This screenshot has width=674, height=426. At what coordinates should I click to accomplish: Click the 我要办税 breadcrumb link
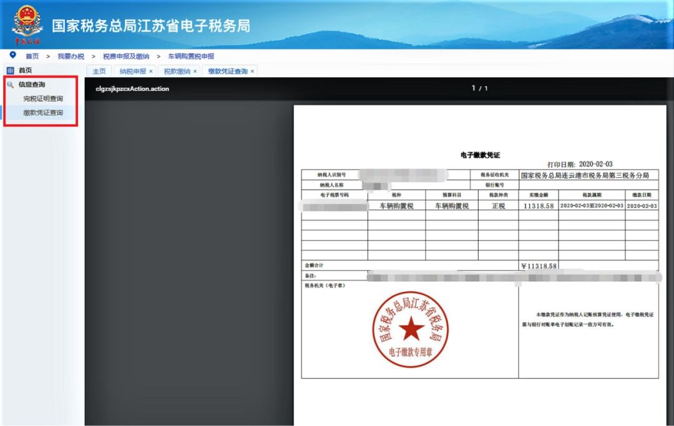click(x=71, y=56)
